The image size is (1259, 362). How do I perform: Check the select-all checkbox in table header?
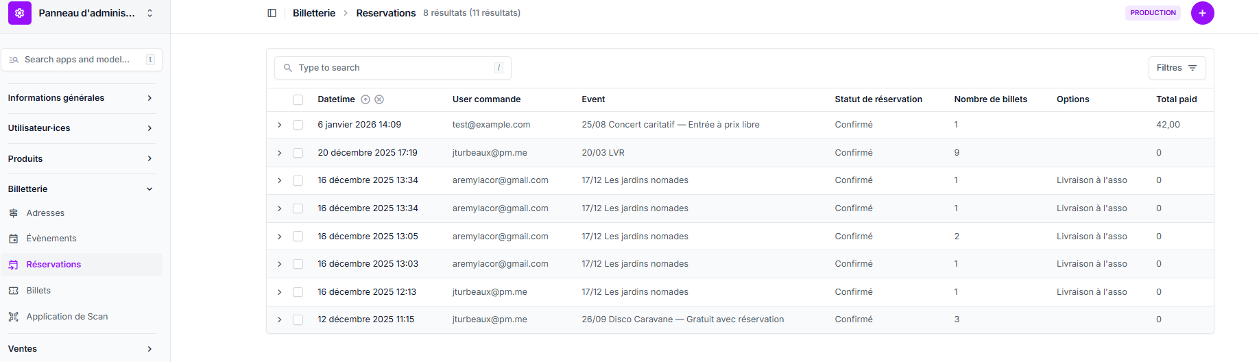tap(298, 99)
